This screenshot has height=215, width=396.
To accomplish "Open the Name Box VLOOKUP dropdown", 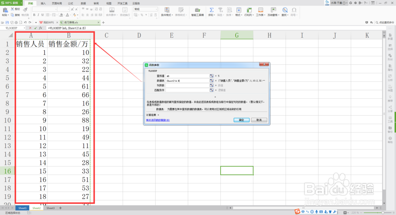I will [25, 28].
